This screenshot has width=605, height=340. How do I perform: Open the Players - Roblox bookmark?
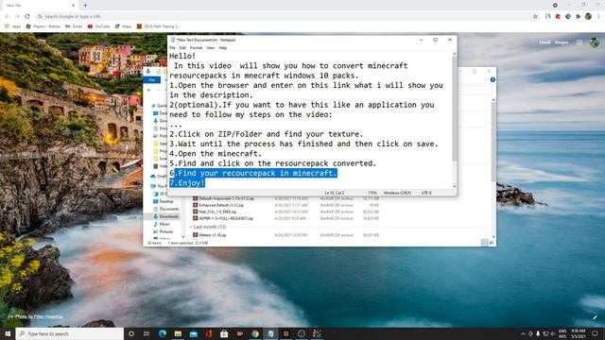click(x=43, y=26)
